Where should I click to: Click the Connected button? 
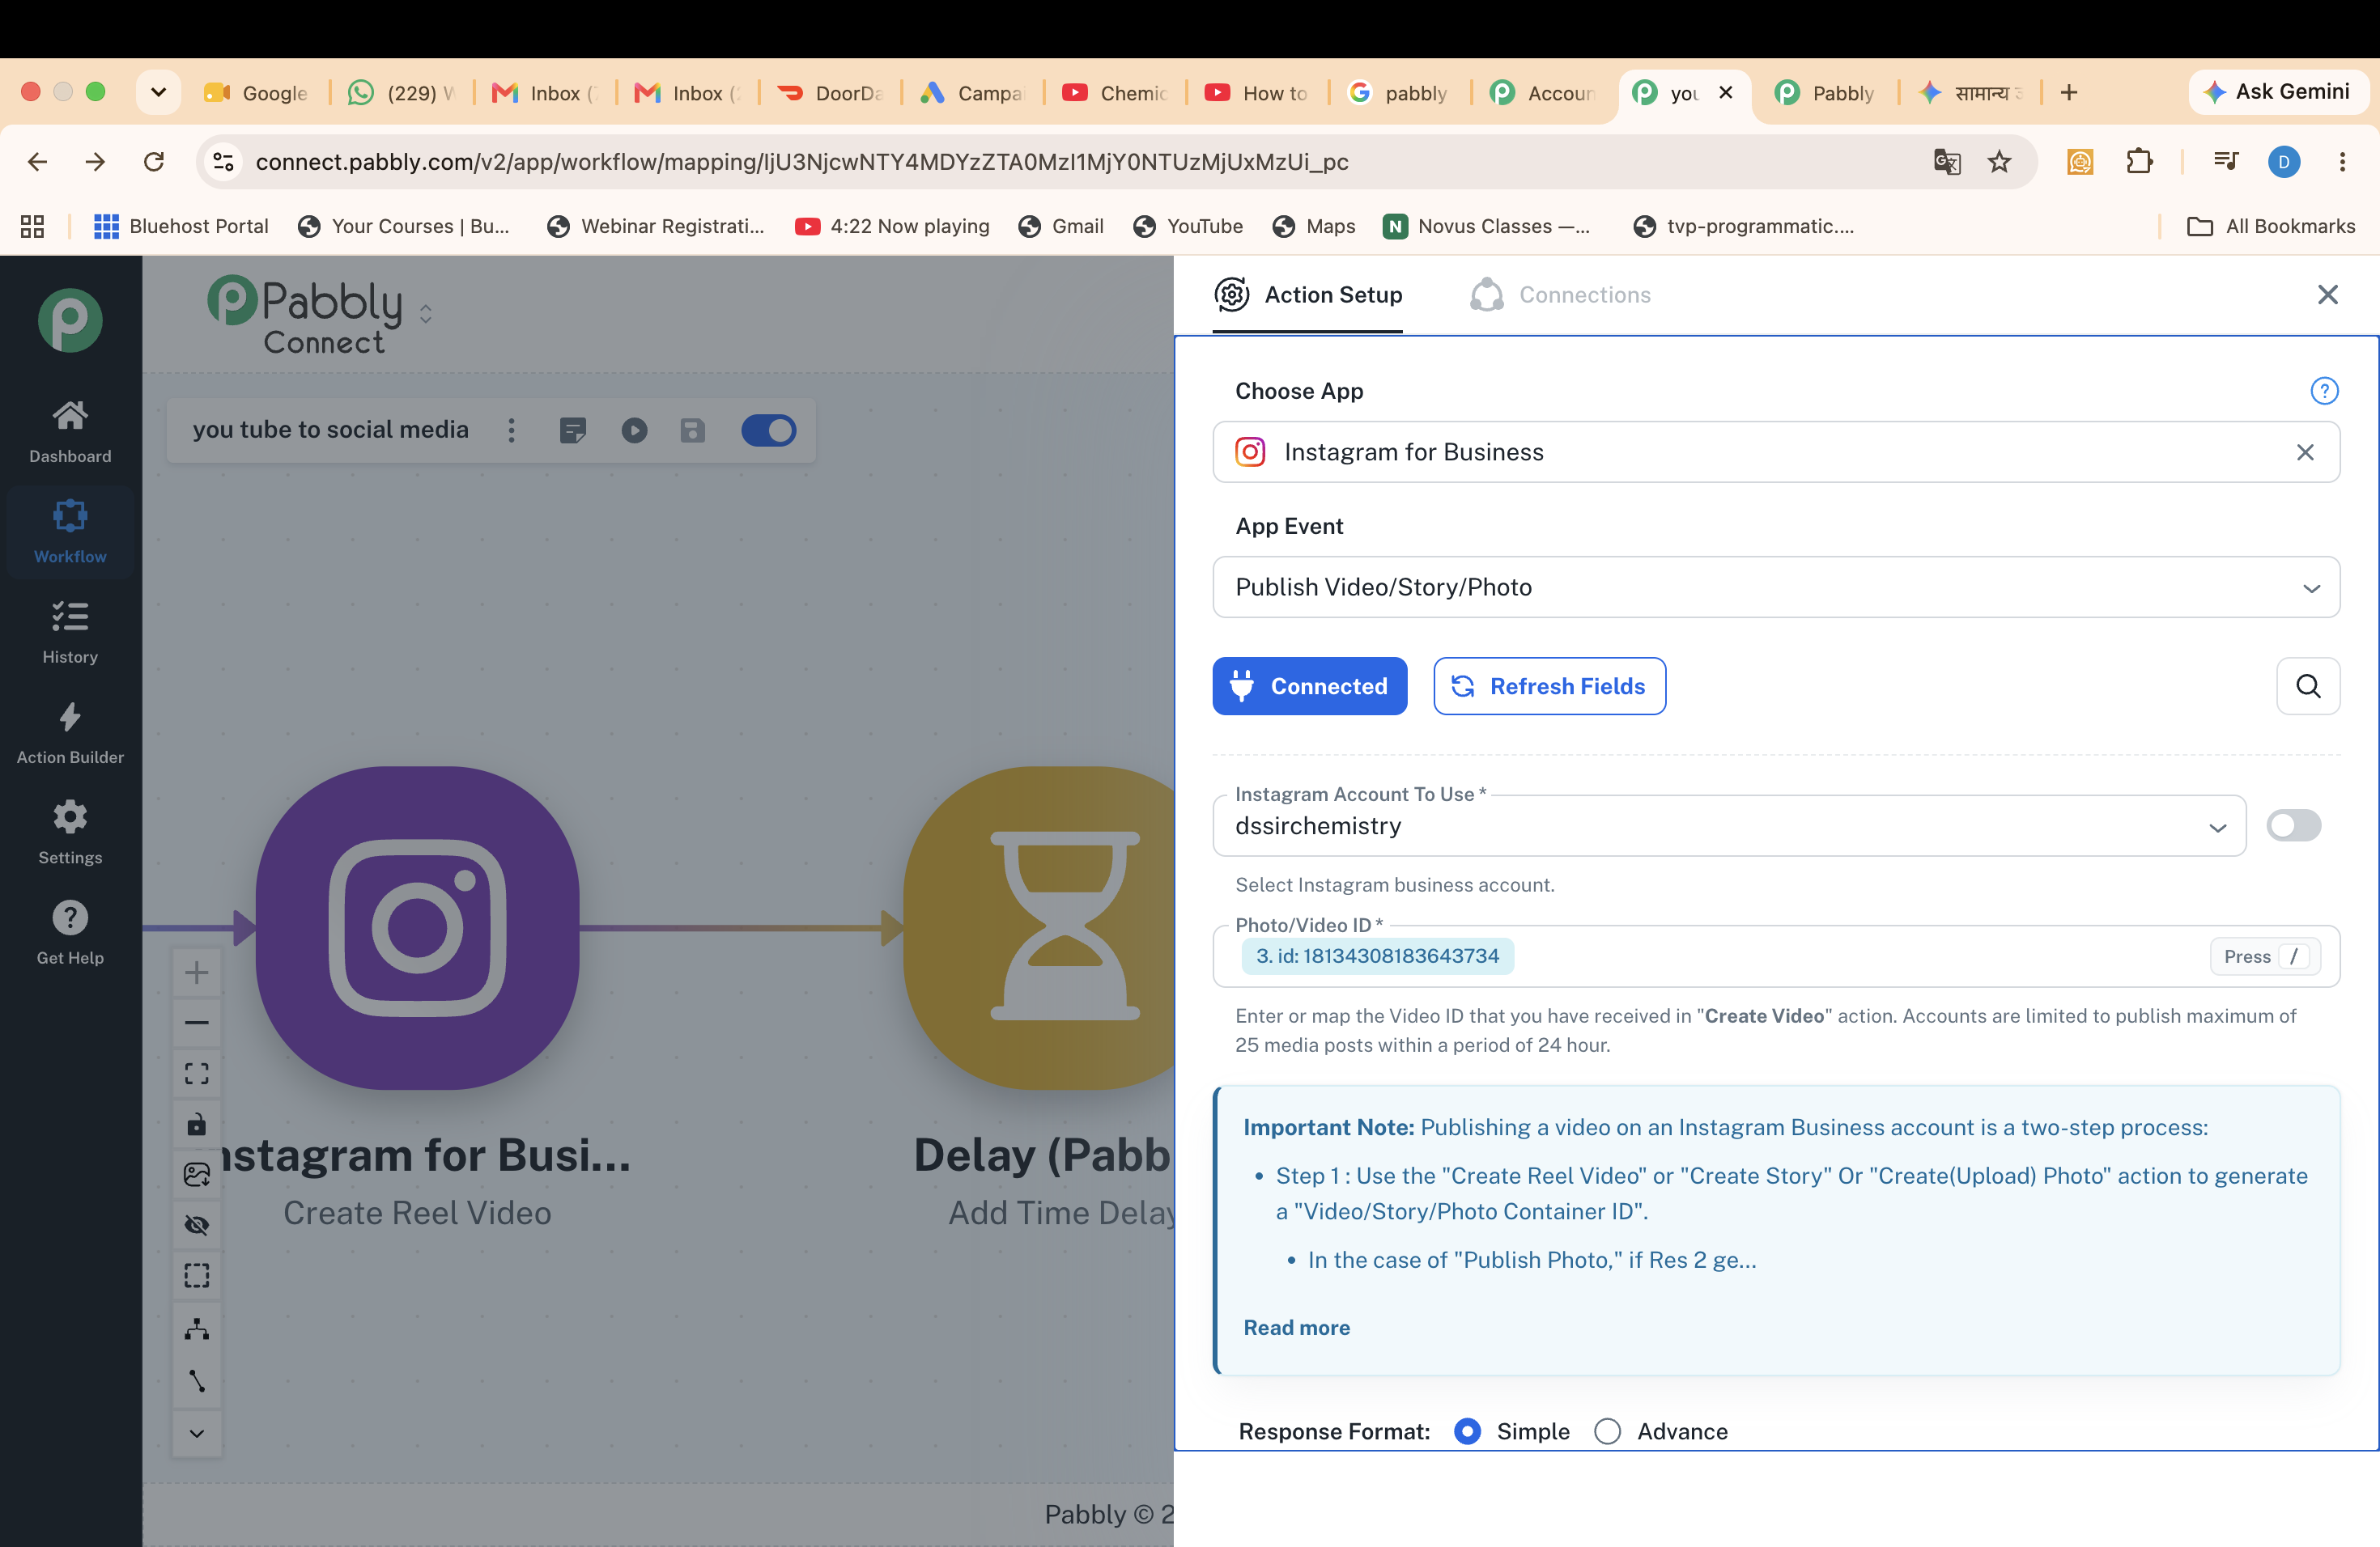(x=1310, y=685)
